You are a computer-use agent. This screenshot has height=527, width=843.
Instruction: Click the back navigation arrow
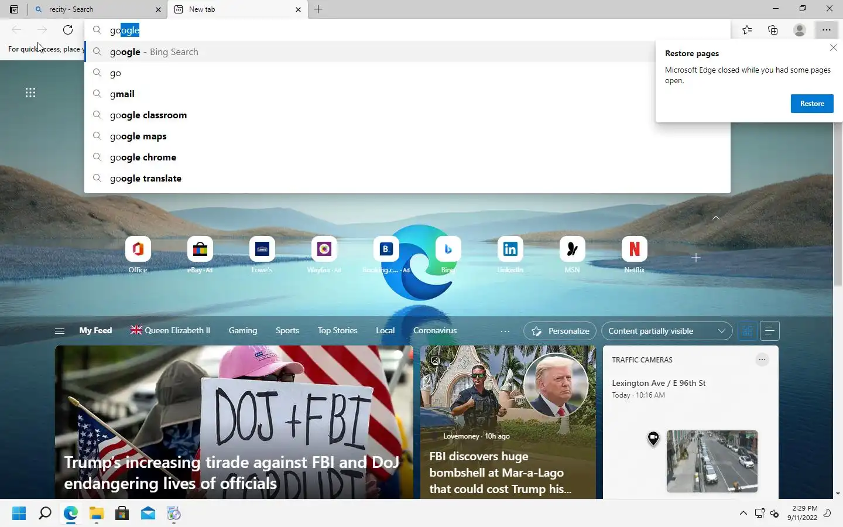point(16,30)
